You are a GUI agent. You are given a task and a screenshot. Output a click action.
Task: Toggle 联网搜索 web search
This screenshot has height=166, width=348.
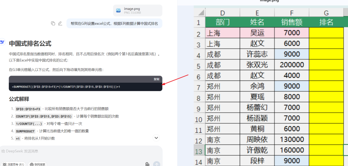pyautogui.click(x=37, y=164)
